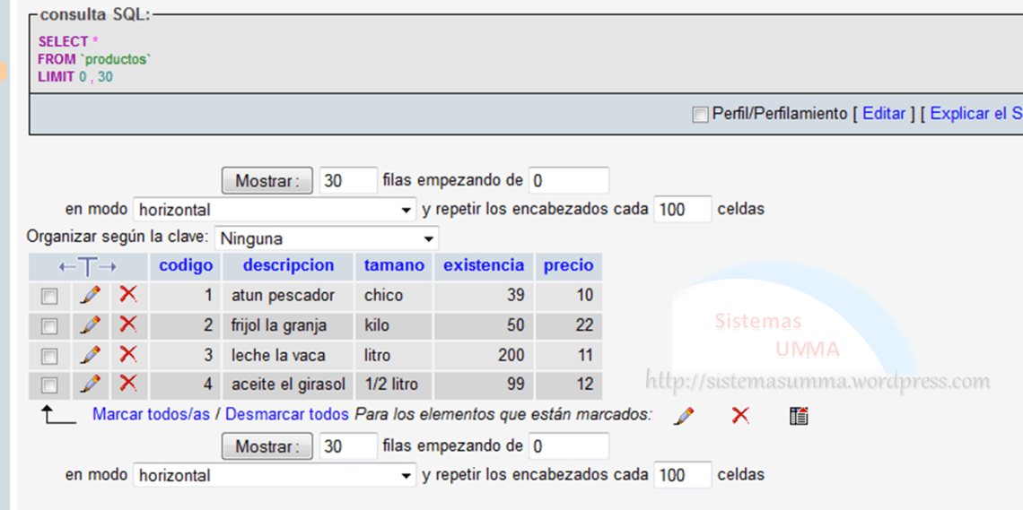
Task: Click the red X for atun pescador
Action: pyautogui.click(x=128, y=295)
